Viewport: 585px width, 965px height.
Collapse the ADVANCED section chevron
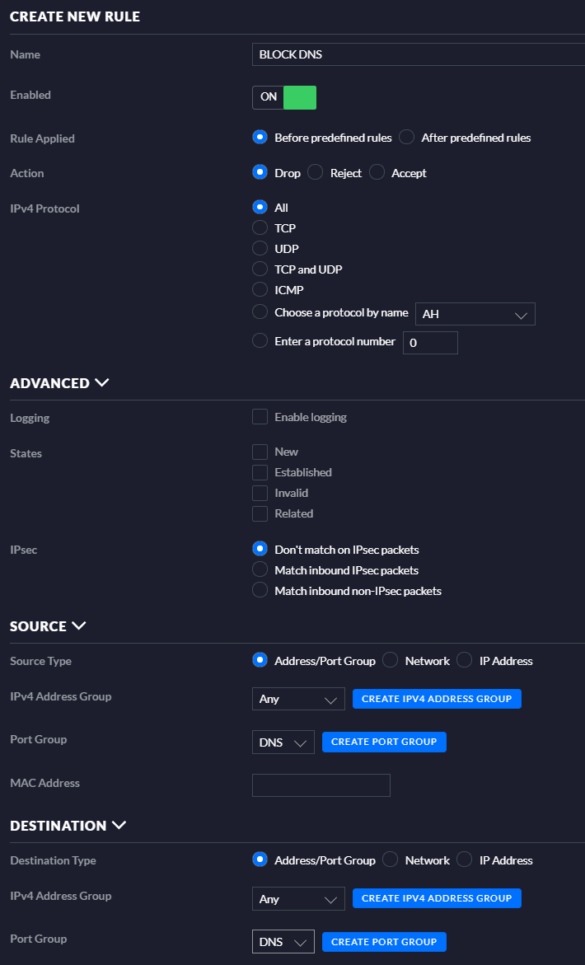pyautogui.click(x=102, y=382)
